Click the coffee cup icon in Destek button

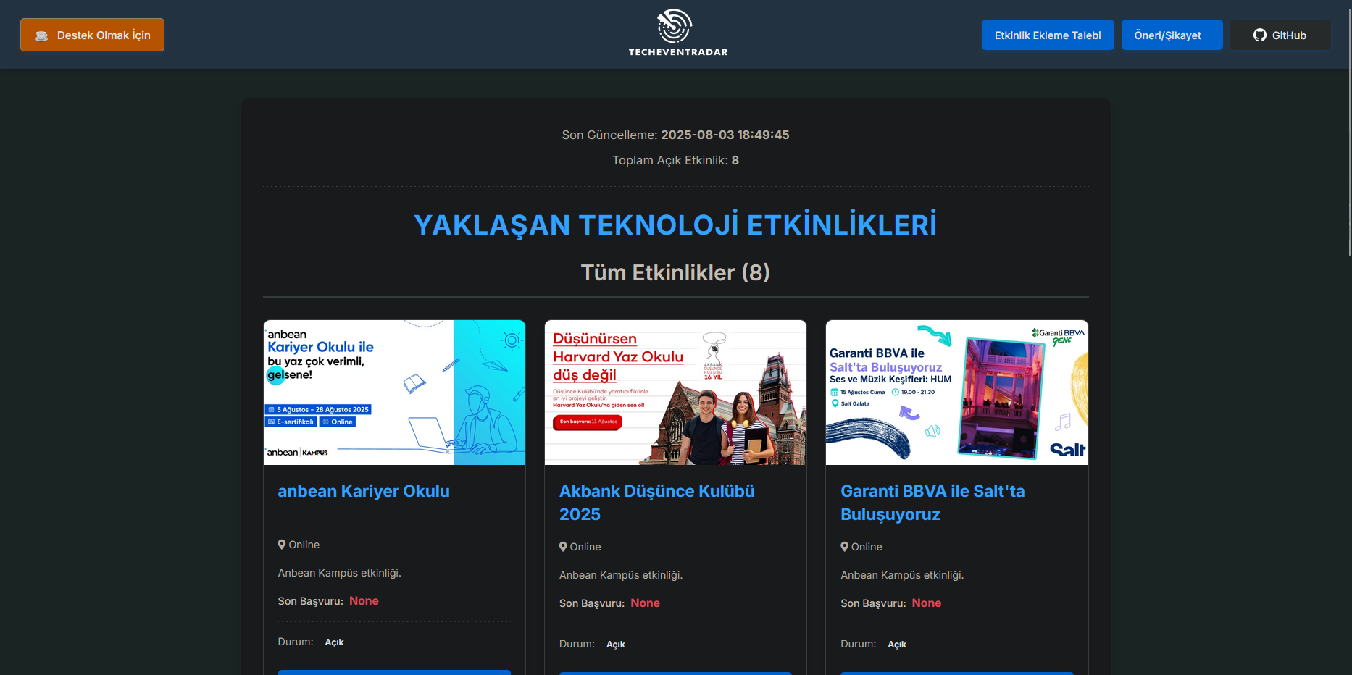(x=41, y=35)
